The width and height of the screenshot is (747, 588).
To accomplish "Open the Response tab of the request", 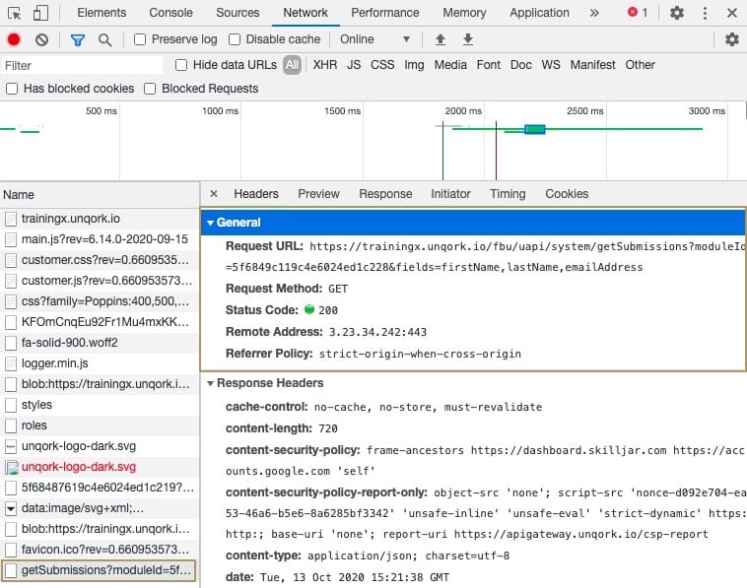I will pyautogui.click(x=385, y=194).
